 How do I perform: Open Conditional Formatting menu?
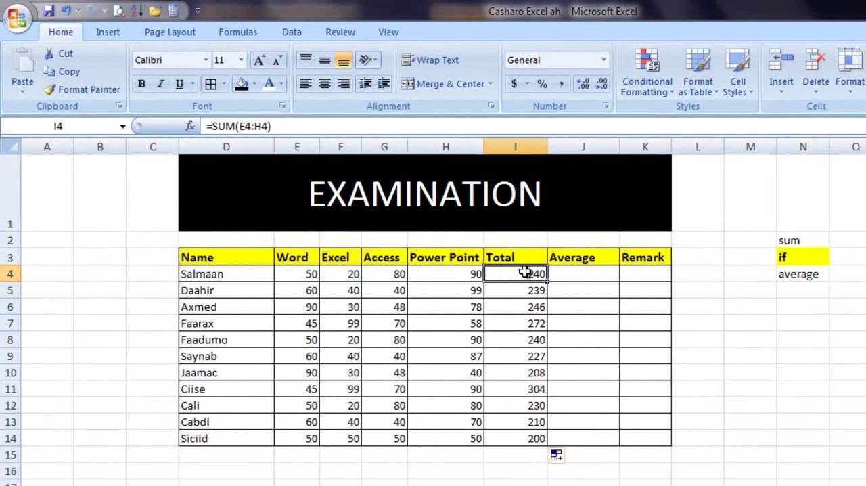click(647, 73)
